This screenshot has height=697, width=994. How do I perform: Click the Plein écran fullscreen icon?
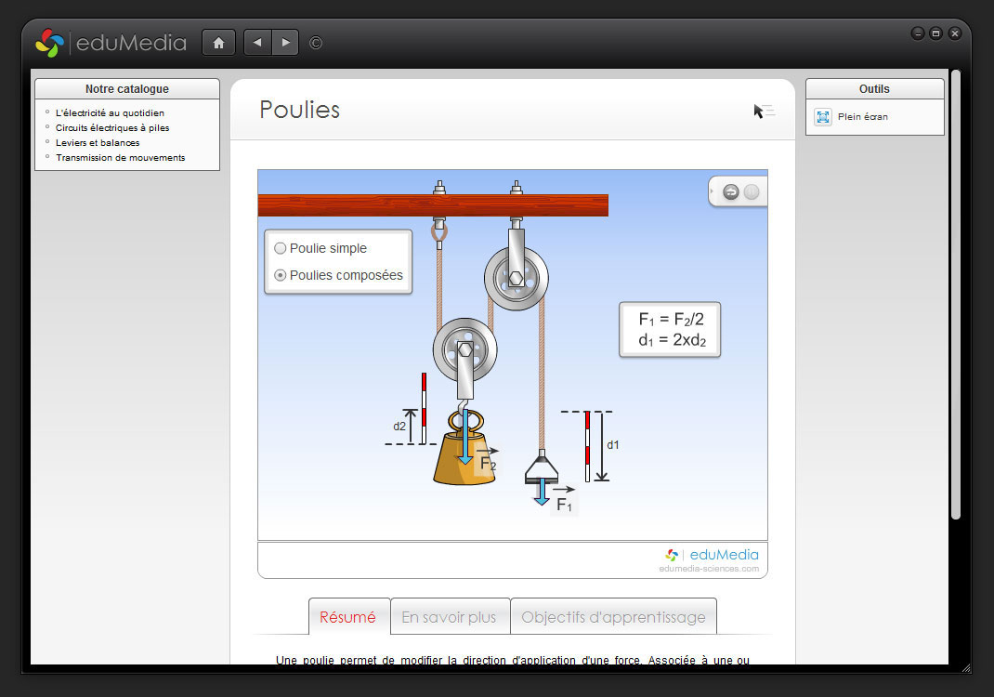click(x=823, y=117)
